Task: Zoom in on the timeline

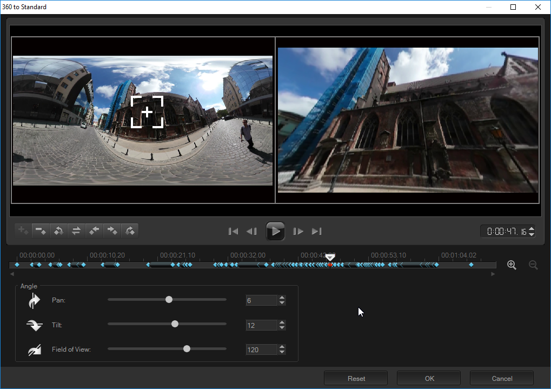Action: coord(512,265)
